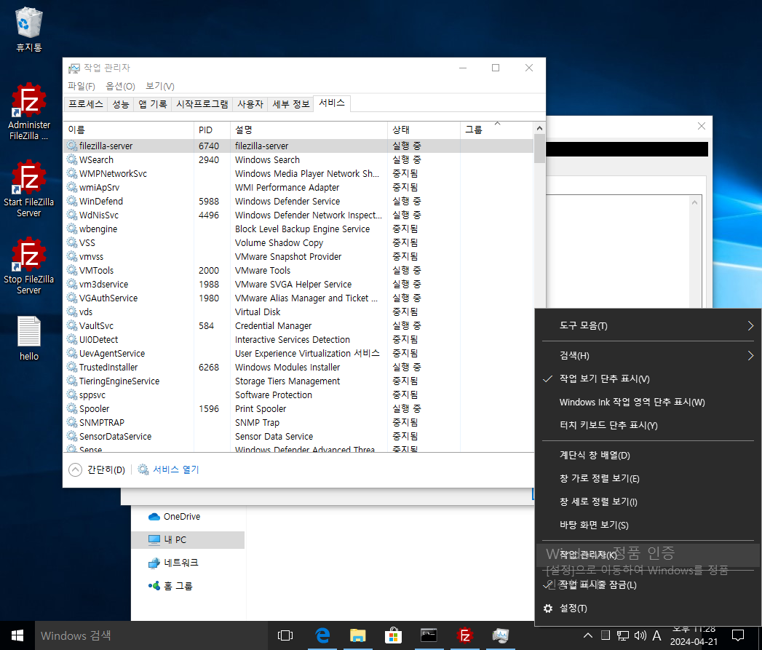Viewport: 762px width, 650px height.
Task: Open Microsoft Store from taskbar
Action: 393,635
